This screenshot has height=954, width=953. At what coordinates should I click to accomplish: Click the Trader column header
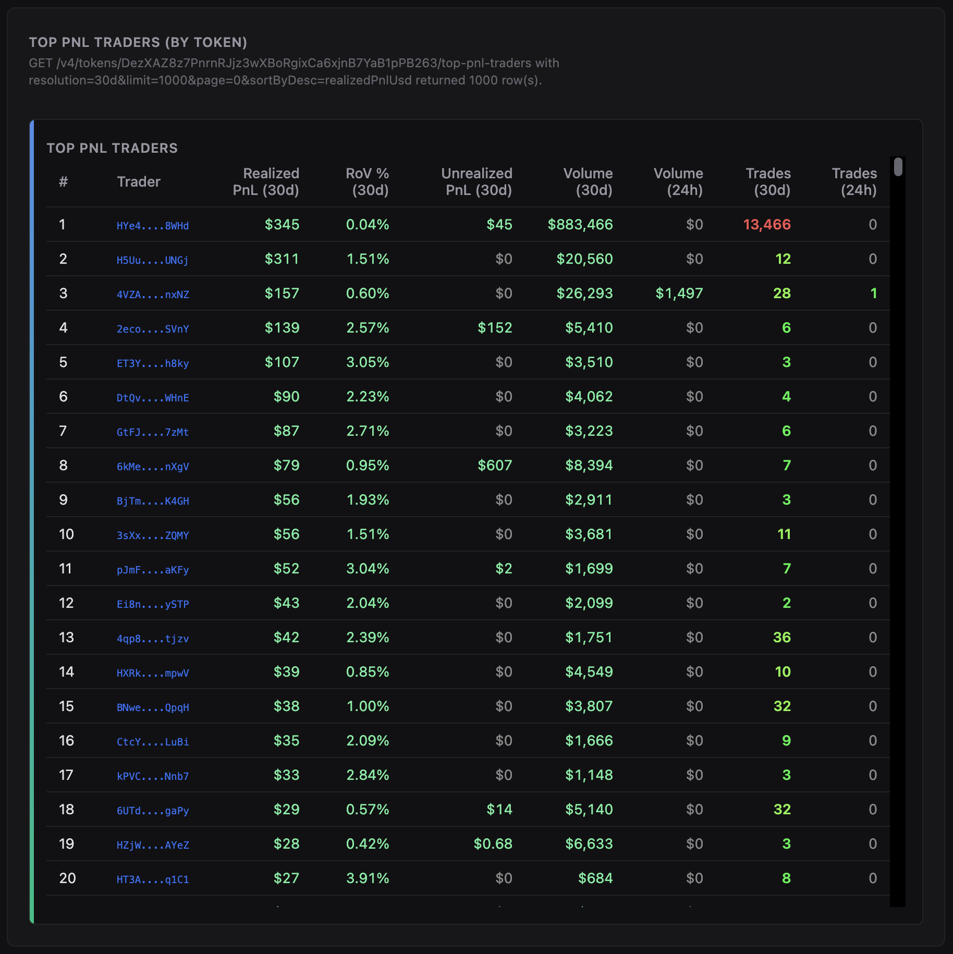click(x=139, y=181)
